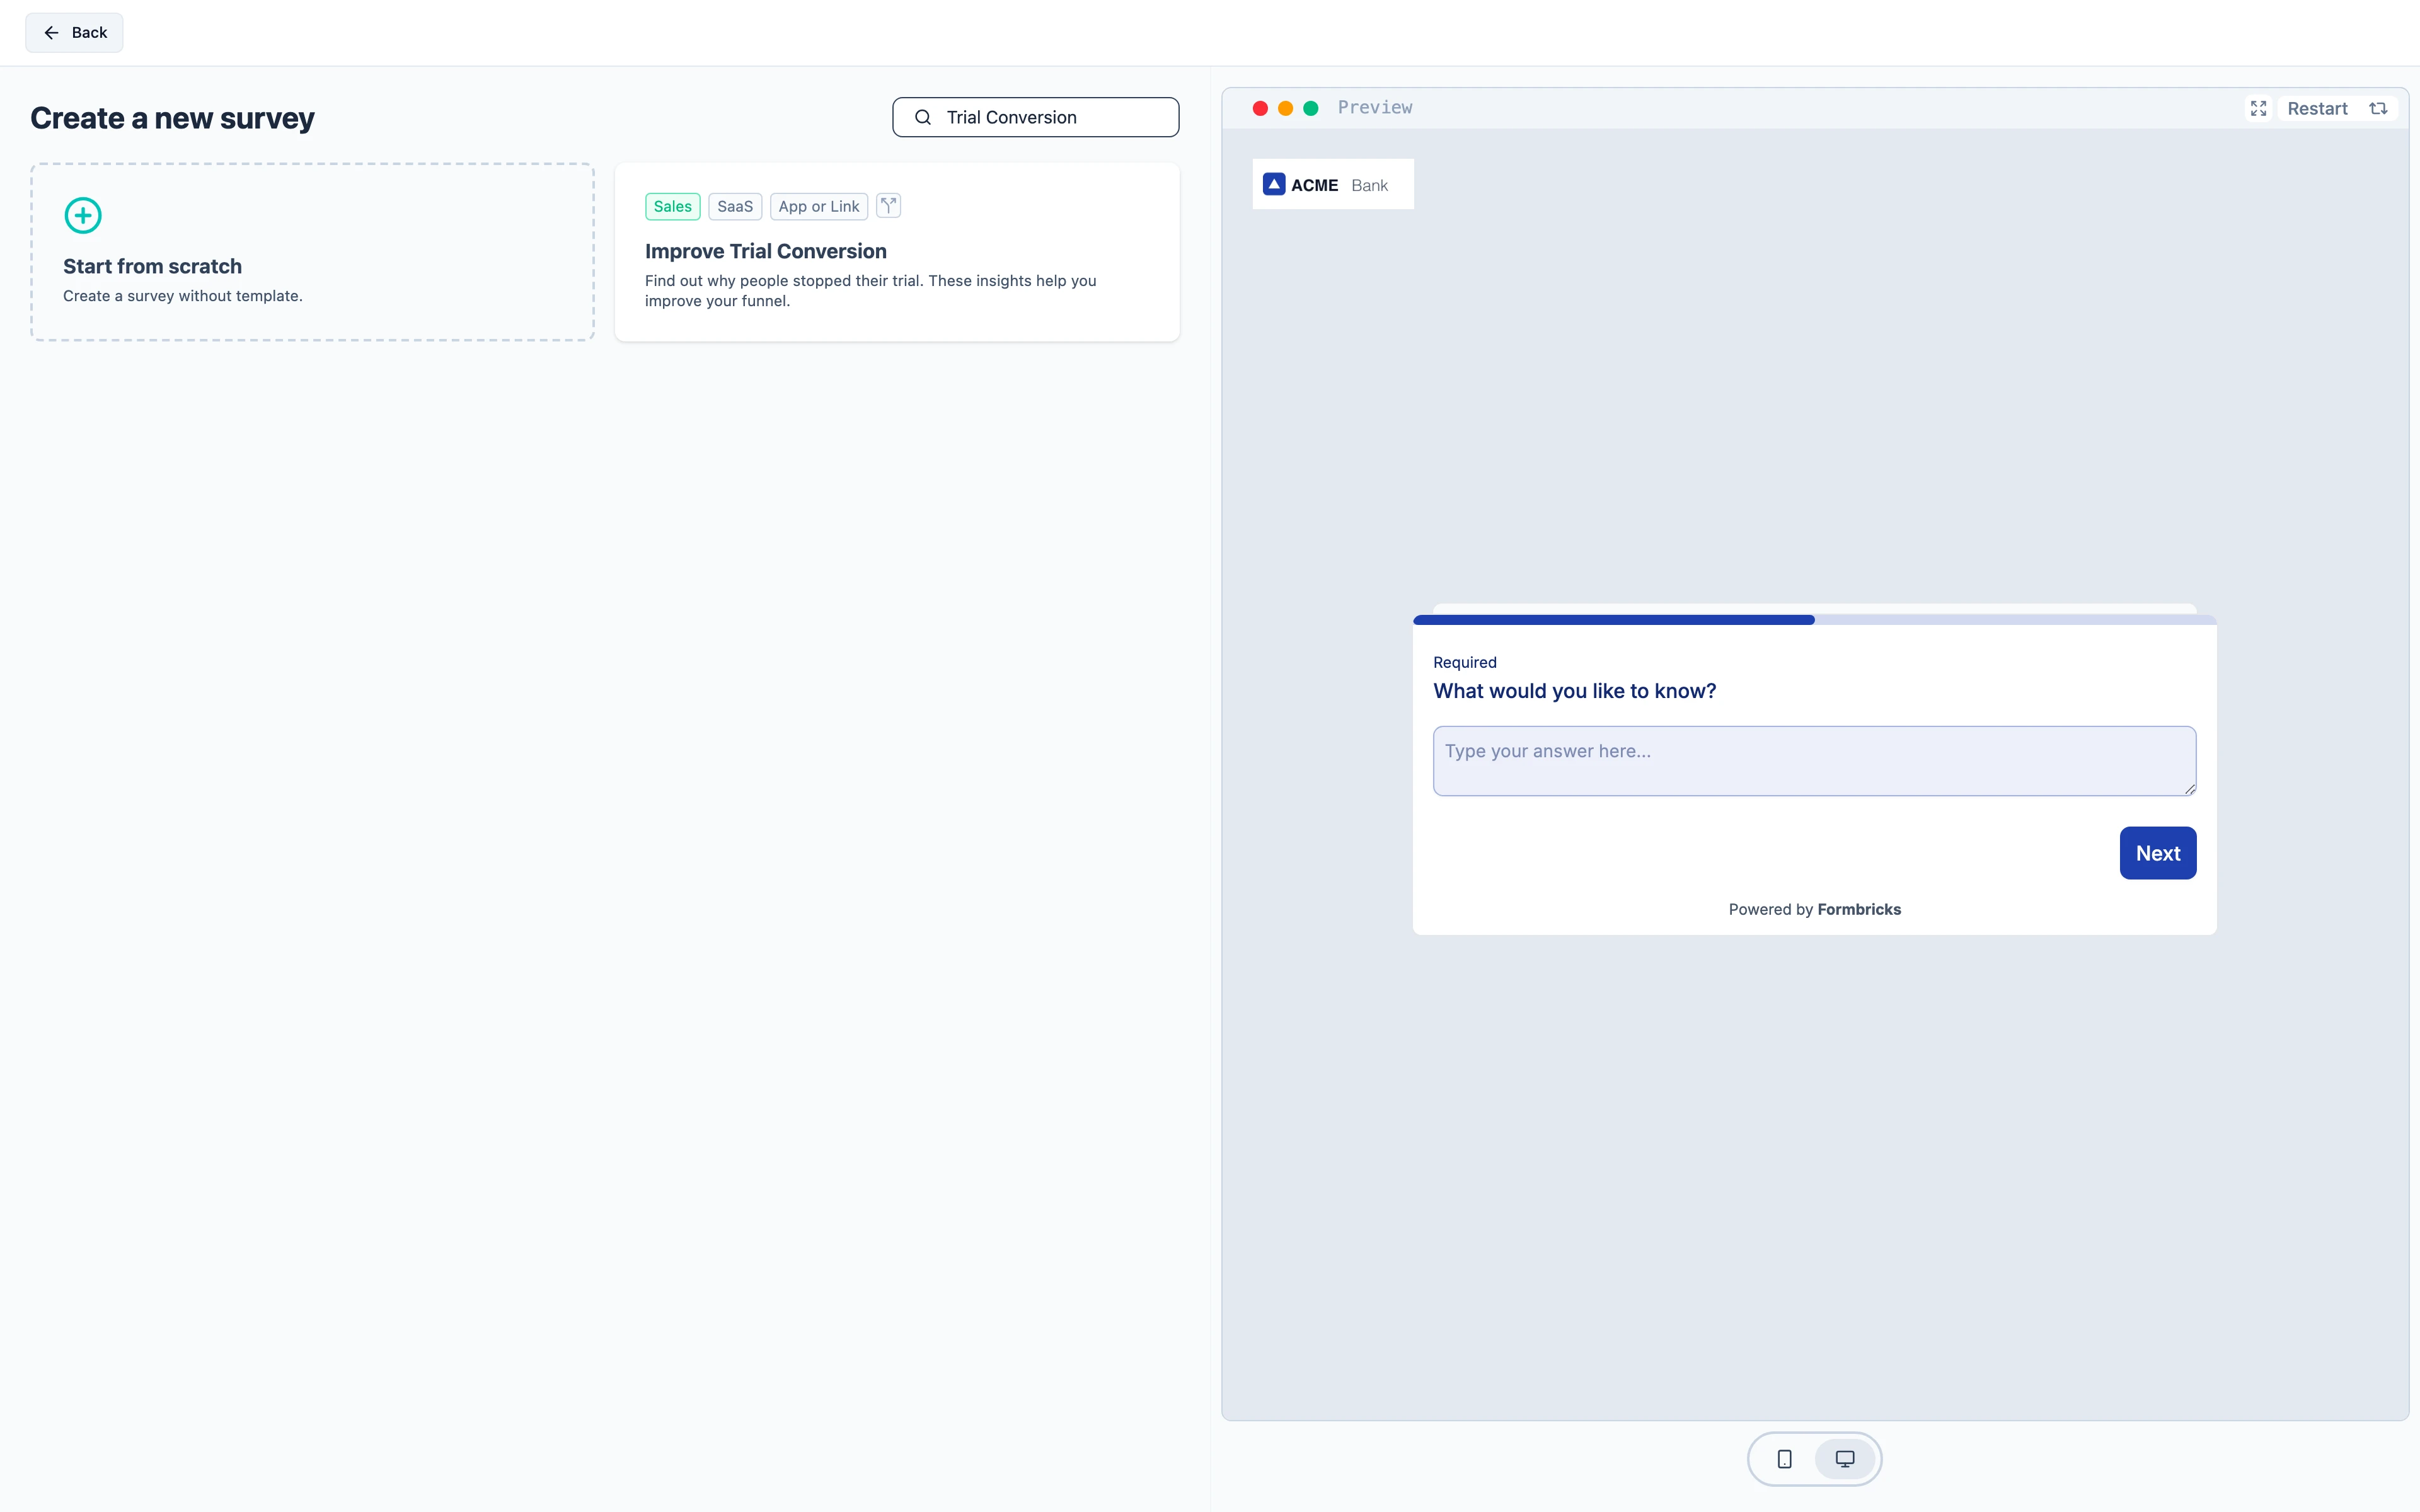Go back with the Back button
Image resolution: width=2420 pixels, height=1512 pixels.
coord(74,33)
